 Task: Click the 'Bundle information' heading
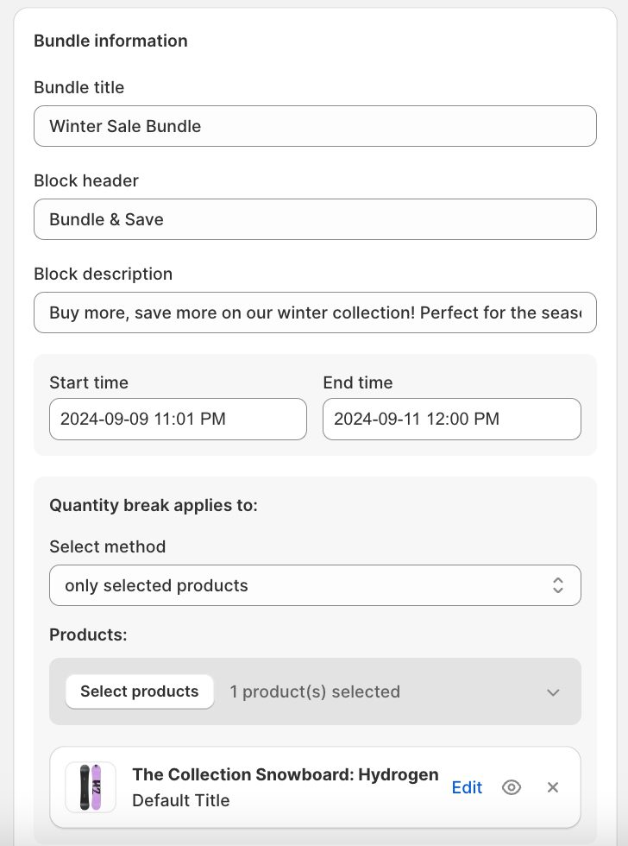click(x=110, y=41)
